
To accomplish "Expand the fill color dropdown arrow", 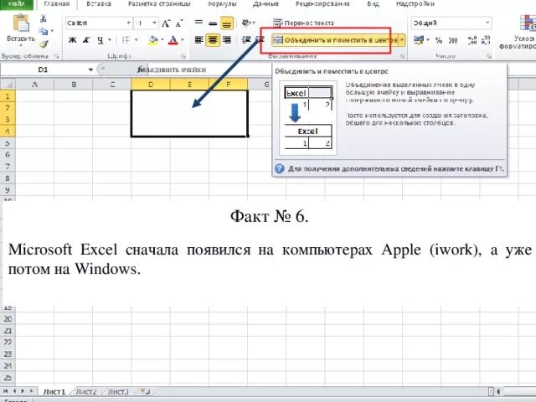I will (162, 40).
